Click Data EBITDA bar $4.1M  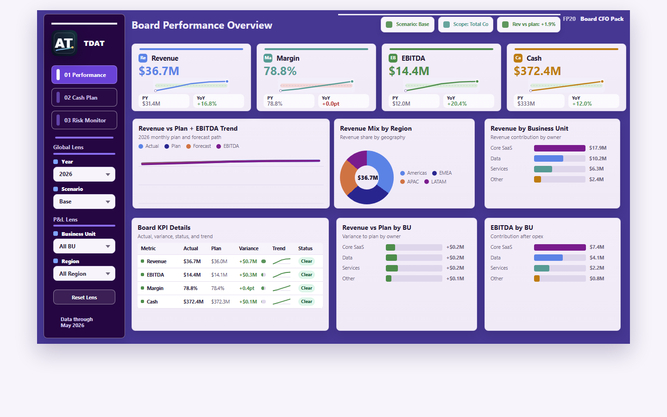548,258
